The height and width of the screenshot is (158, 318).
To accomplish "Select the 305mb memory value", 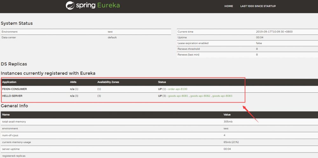I will coord(228,122).
